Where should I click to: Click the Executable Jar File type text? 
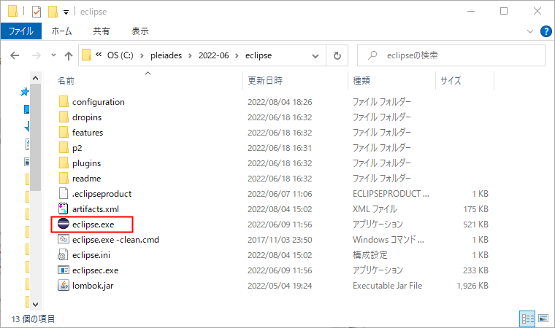388,286
